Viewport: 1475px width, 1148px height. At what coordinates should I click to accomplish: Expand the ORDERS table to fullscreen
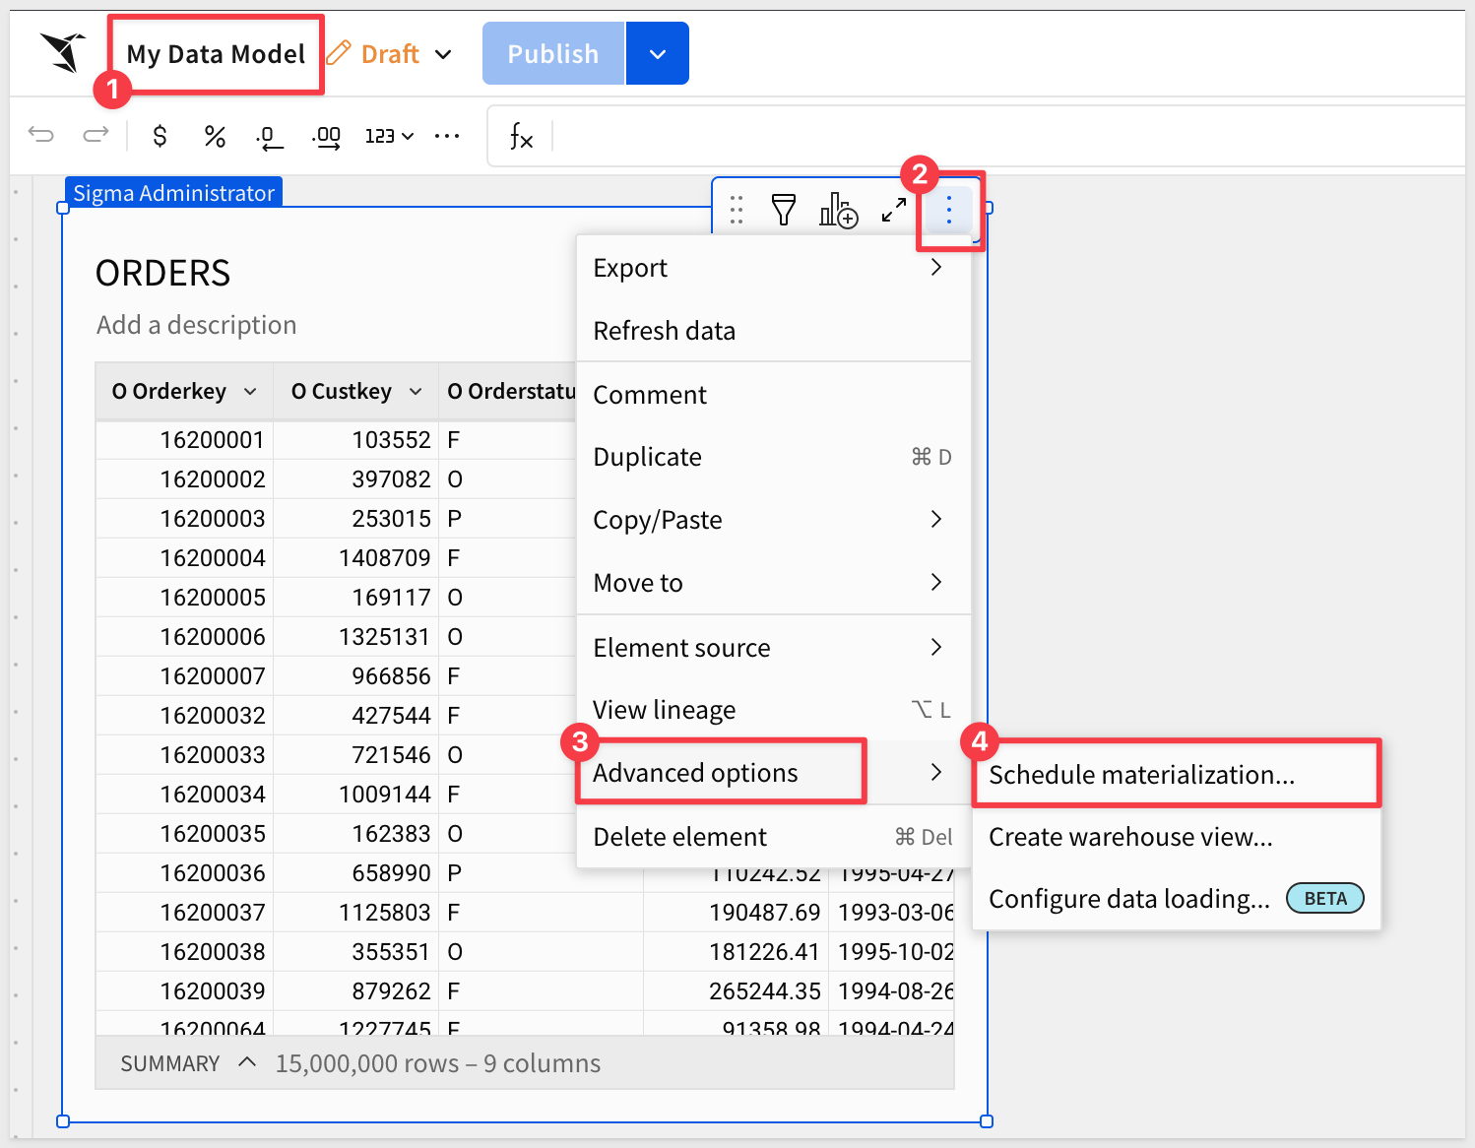tap(893, 210)
